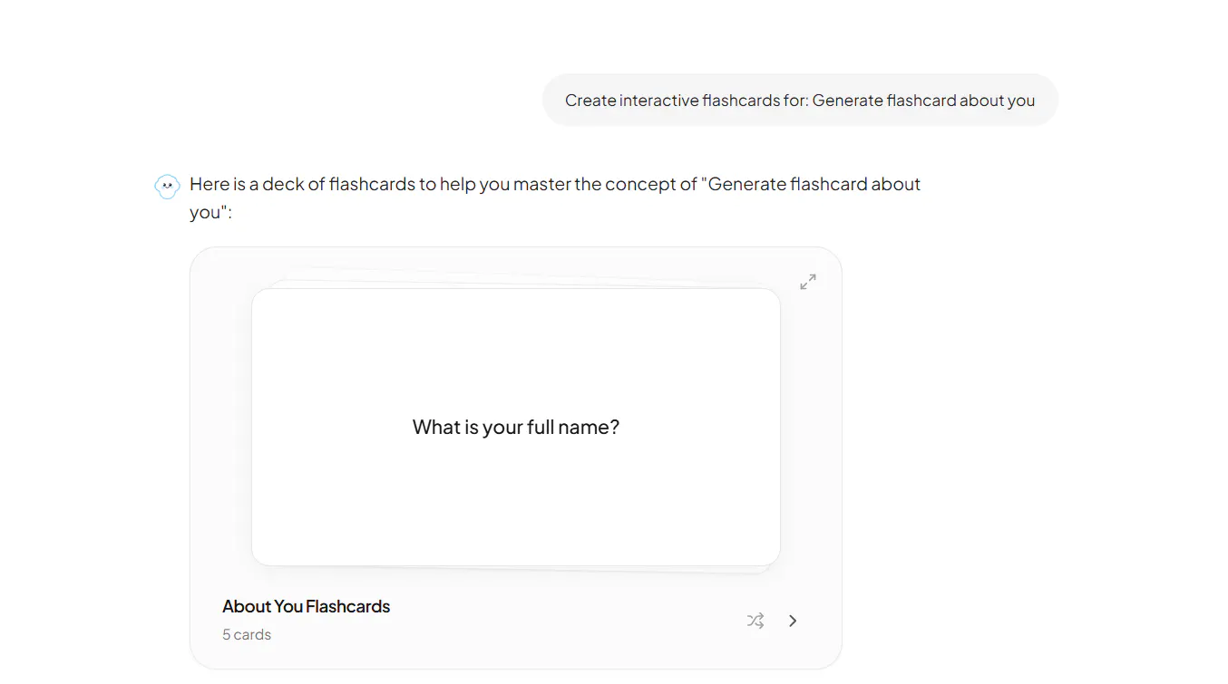This screenshot has height=684, width=1228.
Task: Flip the top flashcard over
Action: click(x=515, y=427)
